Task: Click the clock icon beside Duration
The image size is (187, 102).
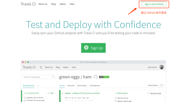Action: pyautogui.click(x=25, y=98)
